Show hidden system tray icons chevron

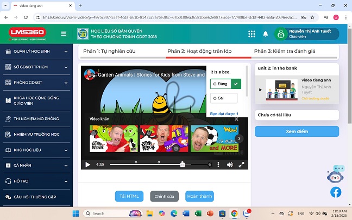[x=273, y=213]
